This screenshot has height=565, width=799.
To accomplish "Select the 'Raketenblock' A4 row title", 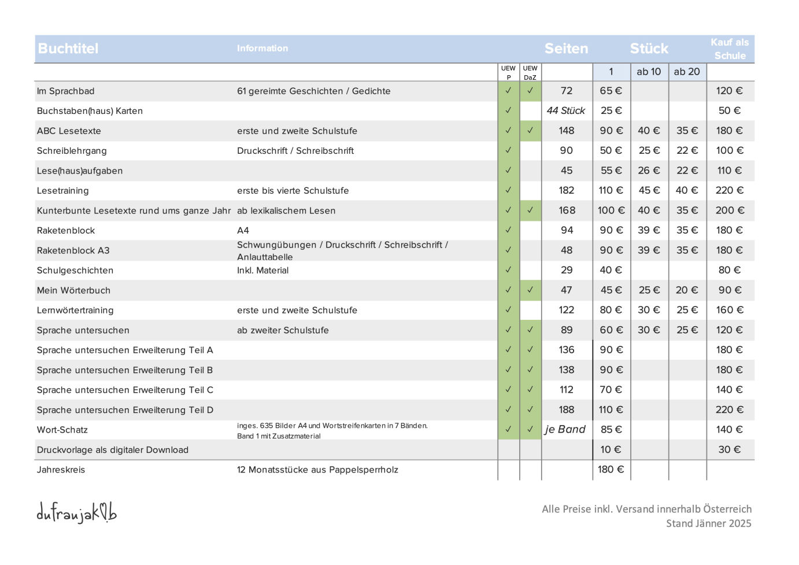I will (x=66, y=231).
